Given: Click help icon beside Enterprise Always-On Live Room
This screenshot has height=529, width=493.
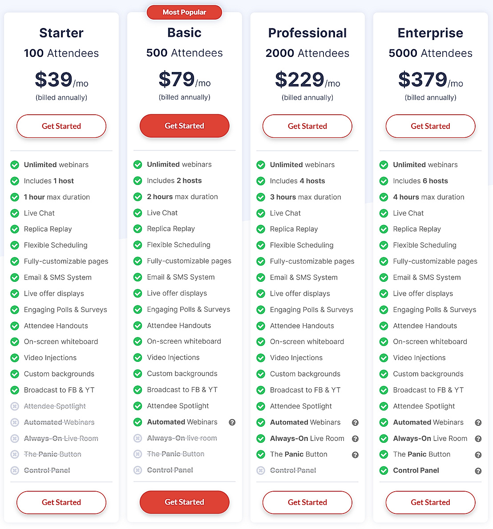Looking at the screenshot, I should [478, 439].
